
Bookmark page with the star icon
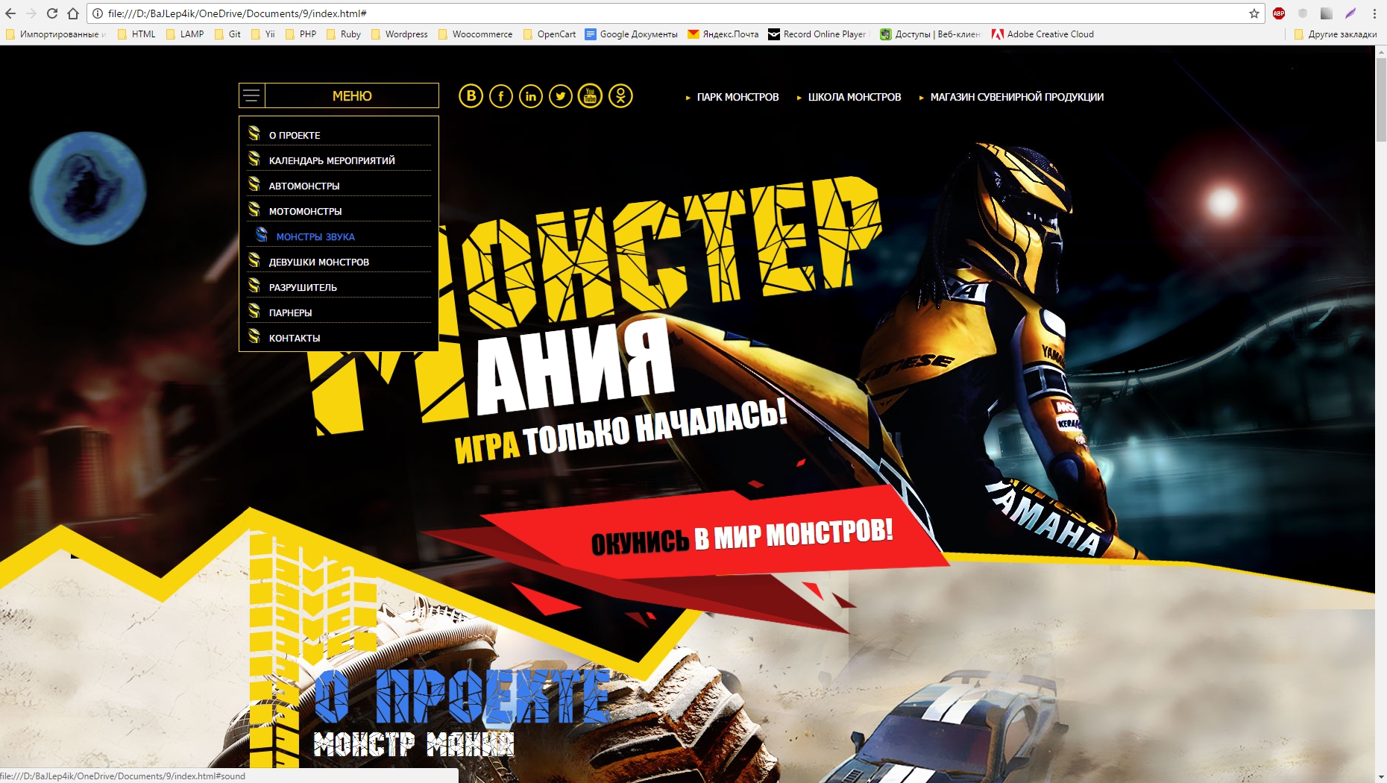(1254, 13)
